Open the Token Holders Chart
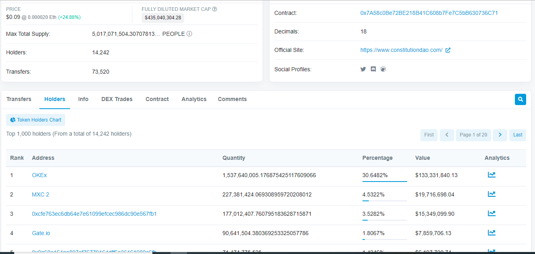This screenshot has width=535, height=254. 36,120
